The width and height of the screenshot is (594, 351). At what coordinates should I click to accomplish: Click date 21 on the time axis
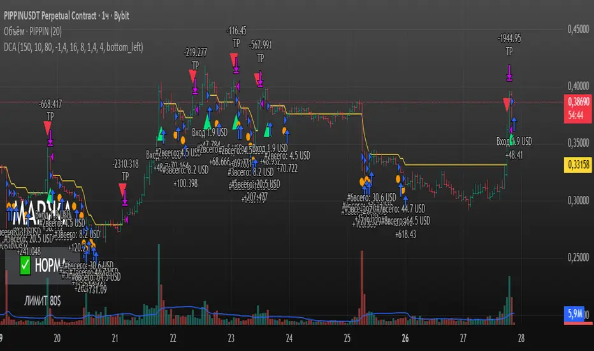115,338
